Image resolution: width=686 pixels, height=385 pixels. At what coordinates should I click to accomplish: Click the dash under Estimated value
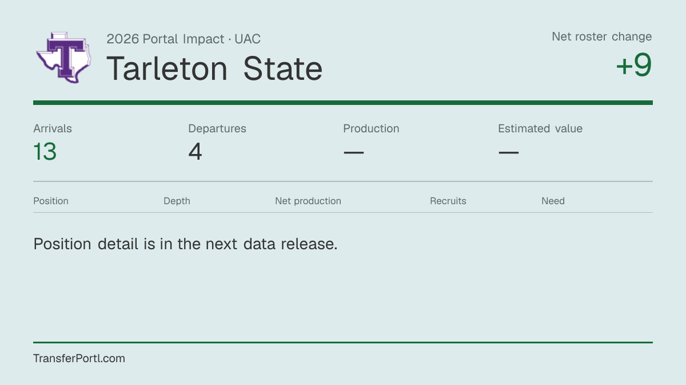(508, 152)
